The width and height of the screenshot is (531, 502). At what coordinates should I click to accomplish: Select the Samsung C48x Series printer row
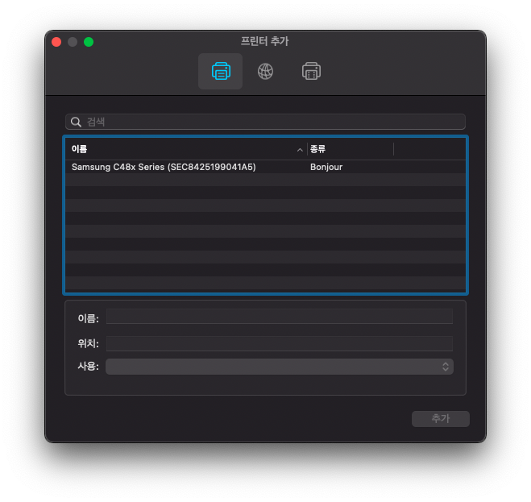click(x=266, y=167)
